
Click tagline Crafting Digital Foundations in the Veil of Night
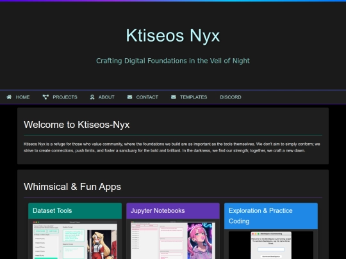click(x=173, y=61)
